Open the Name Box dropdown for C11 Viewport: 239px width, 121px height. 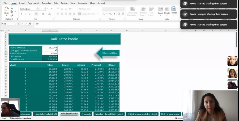[16, 24]
